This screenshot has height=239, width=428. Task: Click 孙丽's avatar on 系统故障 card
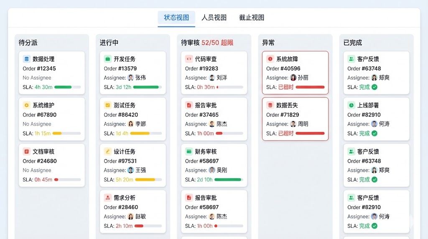tap(293, 78)
